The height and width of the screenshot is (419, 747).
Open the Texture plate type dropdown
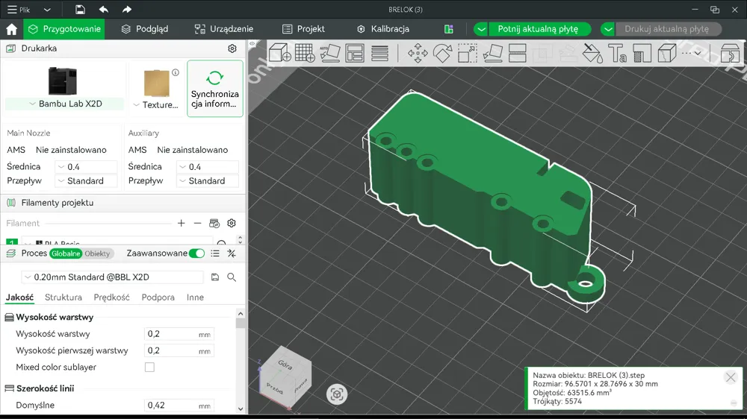[x=156, y=104]
